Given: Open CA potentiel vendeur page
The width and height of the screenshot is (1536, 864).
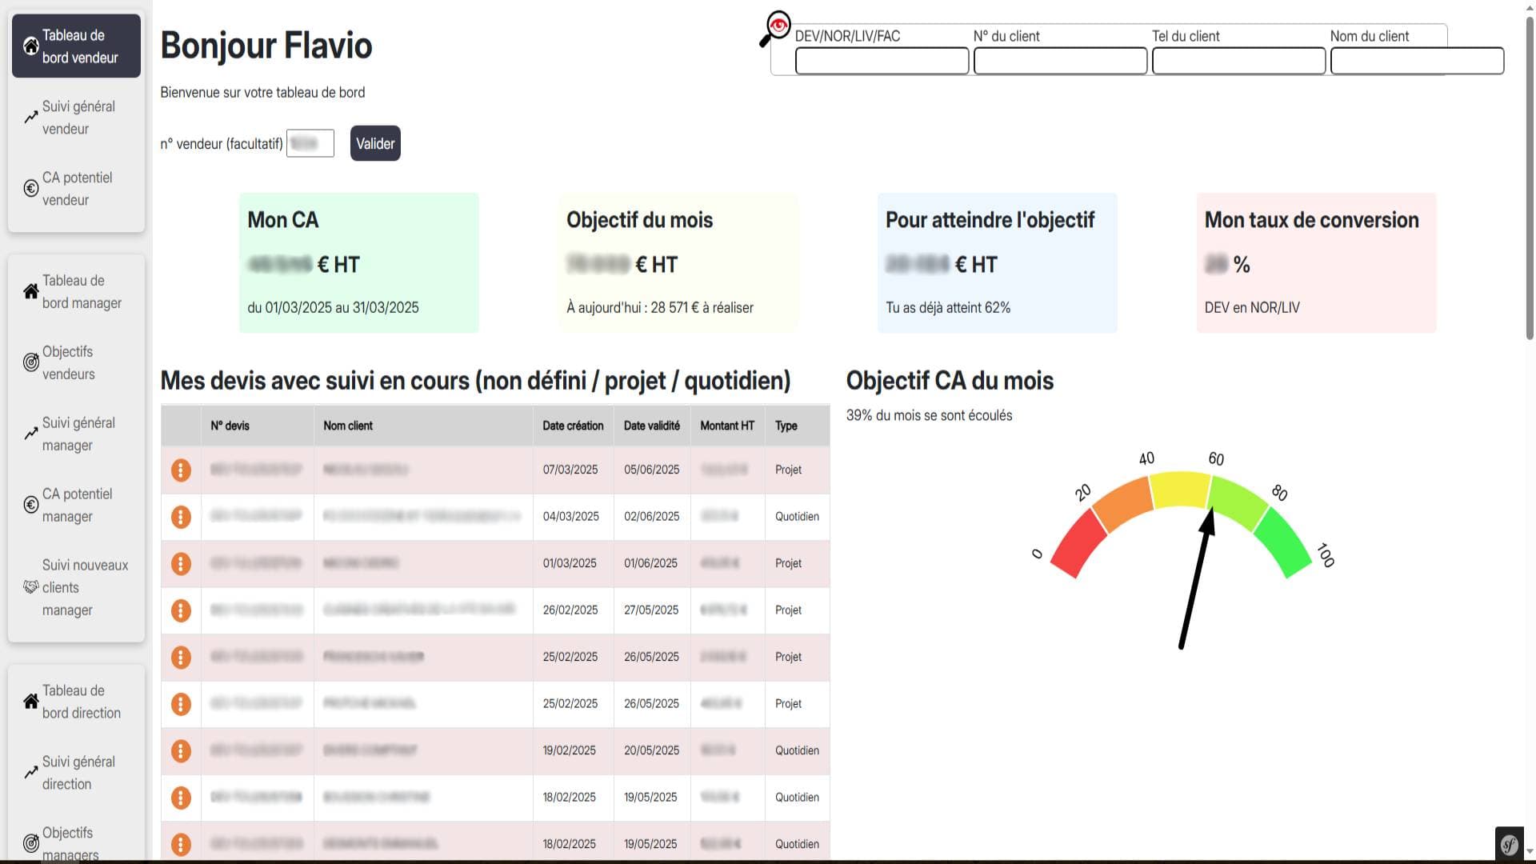Looking at the screenshot, I should pos(76,188).
